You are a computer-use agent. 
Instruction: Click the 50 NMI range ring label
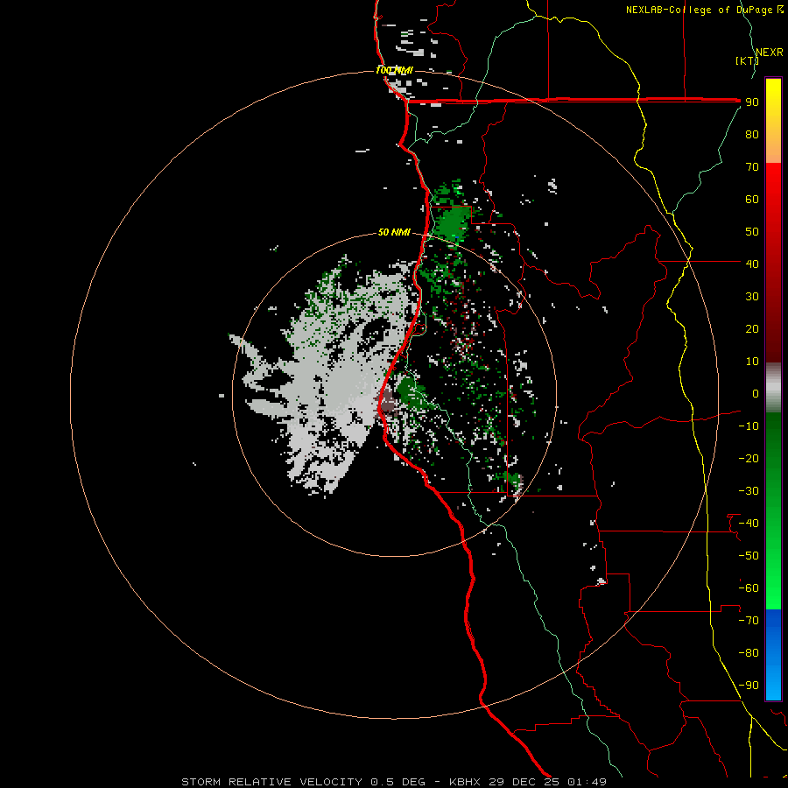tap(394, 232)
